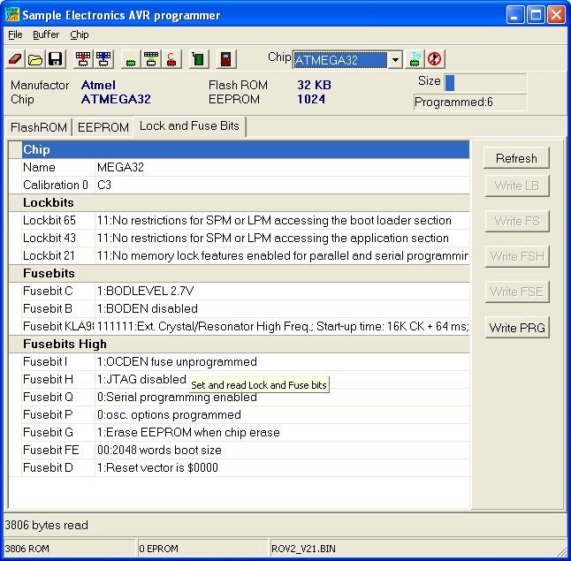Select the Lockbit 43 value

282,238
